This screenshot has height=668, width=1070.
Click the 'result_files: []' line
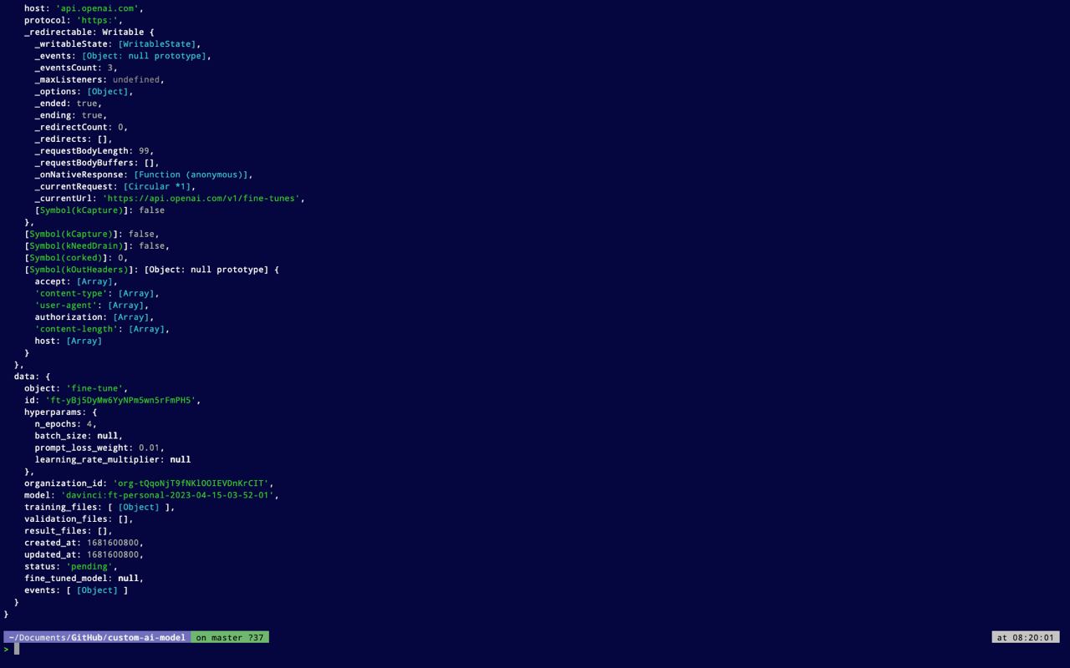pos(68,531)
